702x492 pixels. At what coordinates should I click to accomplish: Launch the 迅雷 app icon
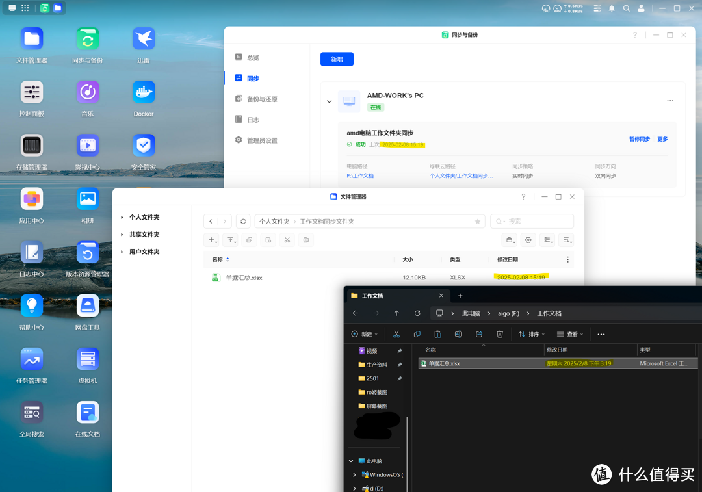144,39
